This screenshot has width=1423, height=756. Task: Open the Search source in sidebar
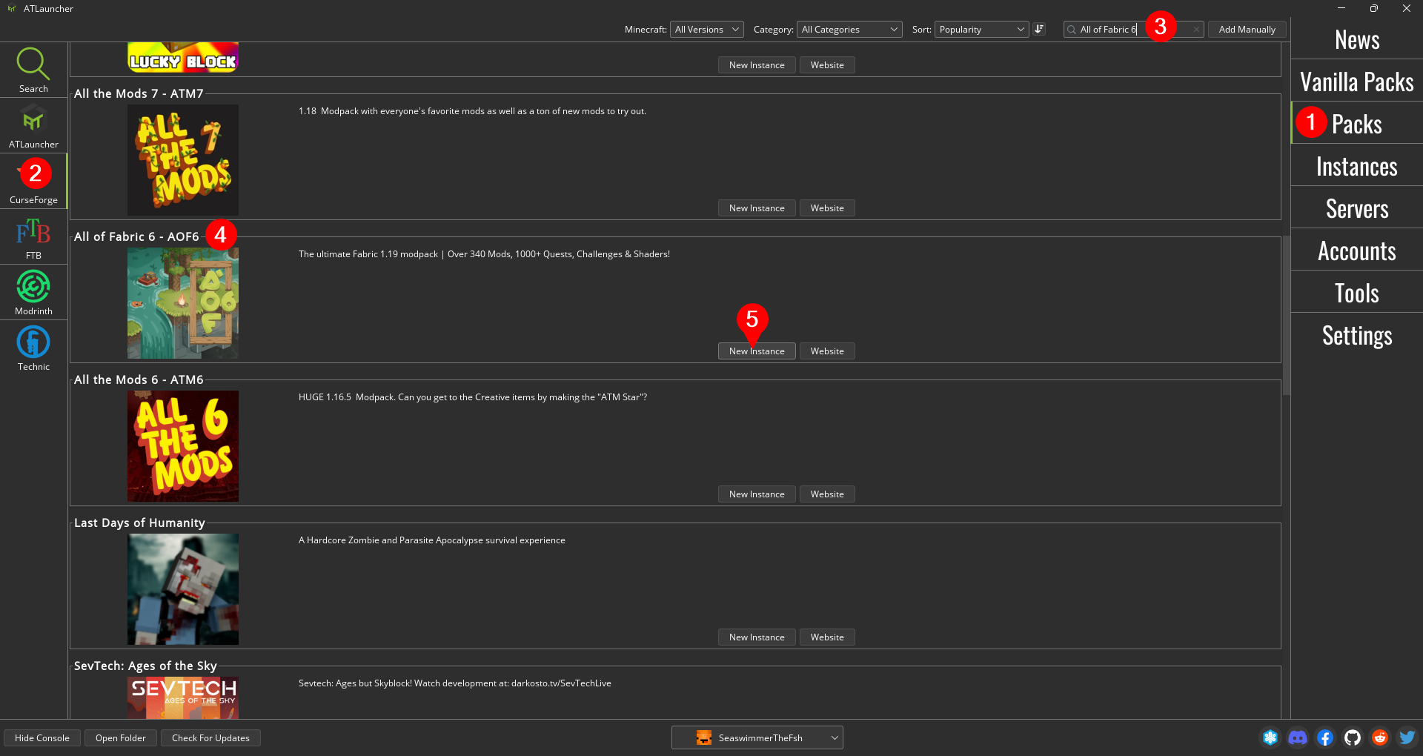pos(33,70)
